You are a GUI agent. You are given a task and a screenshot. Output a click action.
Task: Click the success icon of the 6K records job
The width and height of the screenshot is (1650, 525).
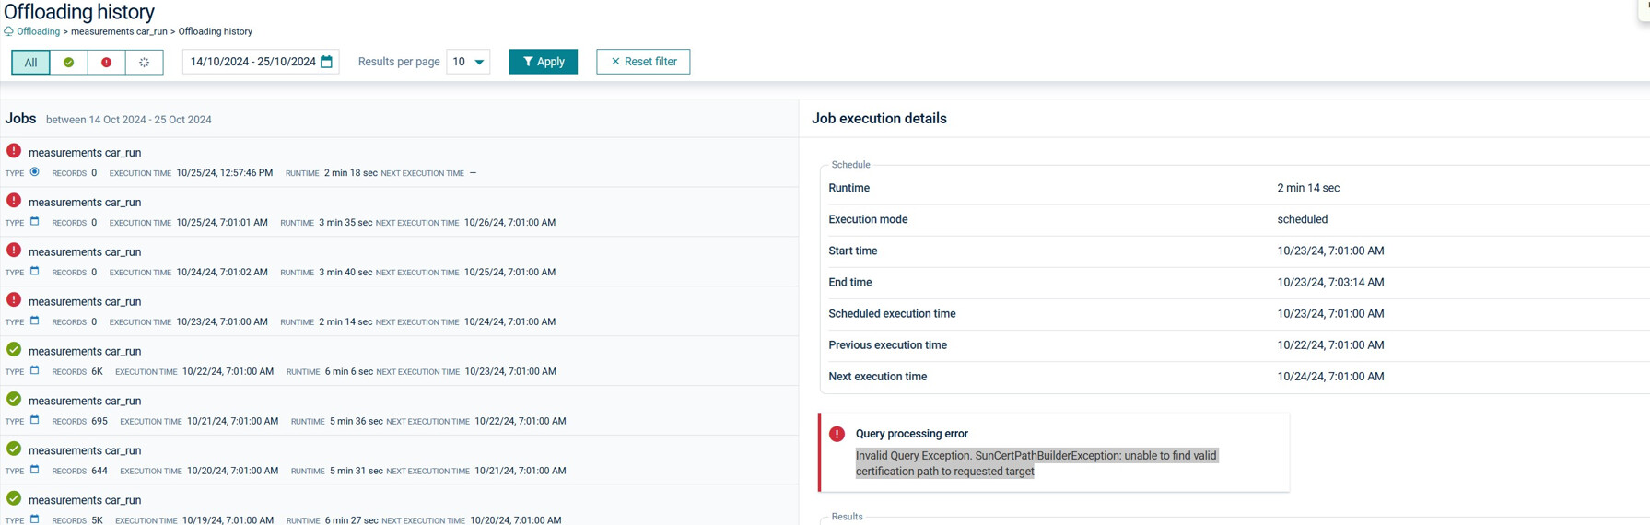pos(14,350)
